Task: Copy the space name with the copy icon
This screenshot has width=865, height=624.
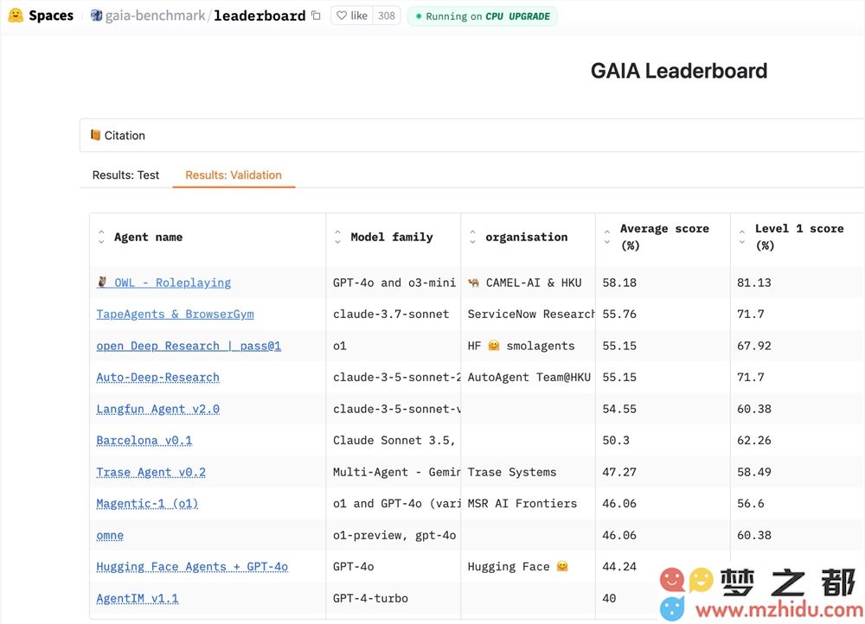Action: point(316,16)
